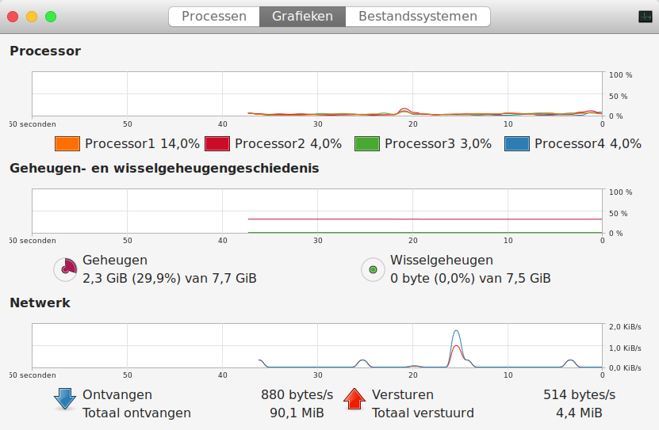
Task: Click the Totaal ontvangen value 90,1 MiB
Action: click(289, 413)
